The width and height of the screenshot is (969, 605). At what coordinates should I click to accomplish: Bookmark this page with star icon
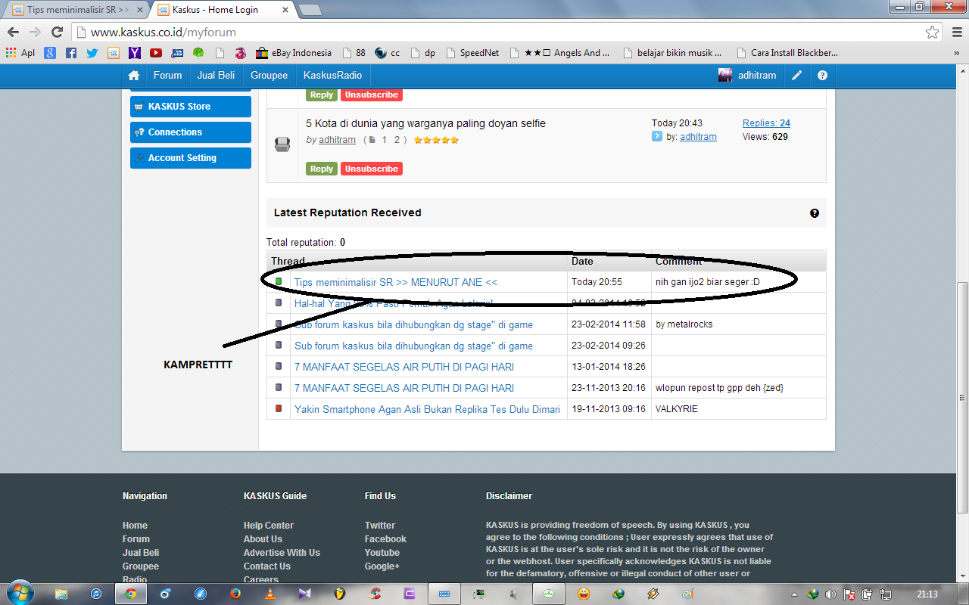(933, 32)
